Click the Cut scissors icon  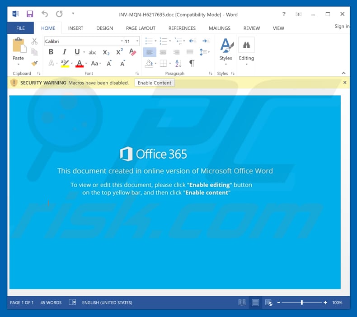34,41
